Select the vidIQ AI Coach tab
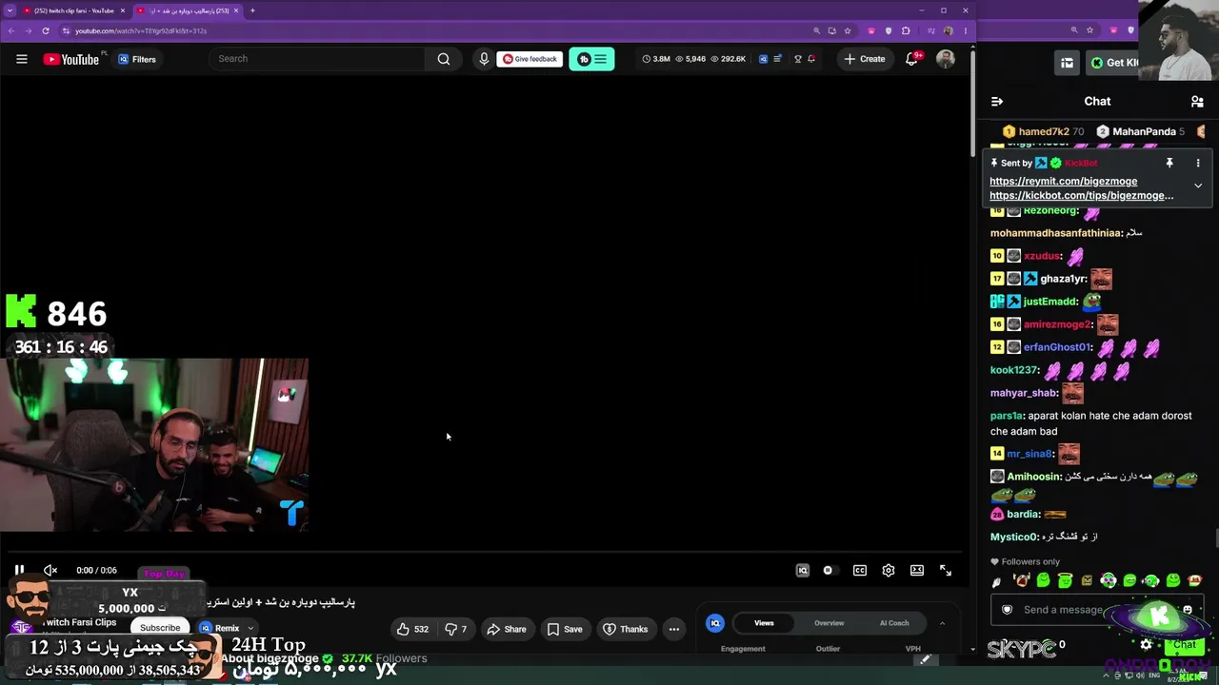 click(x=894, y=623)
